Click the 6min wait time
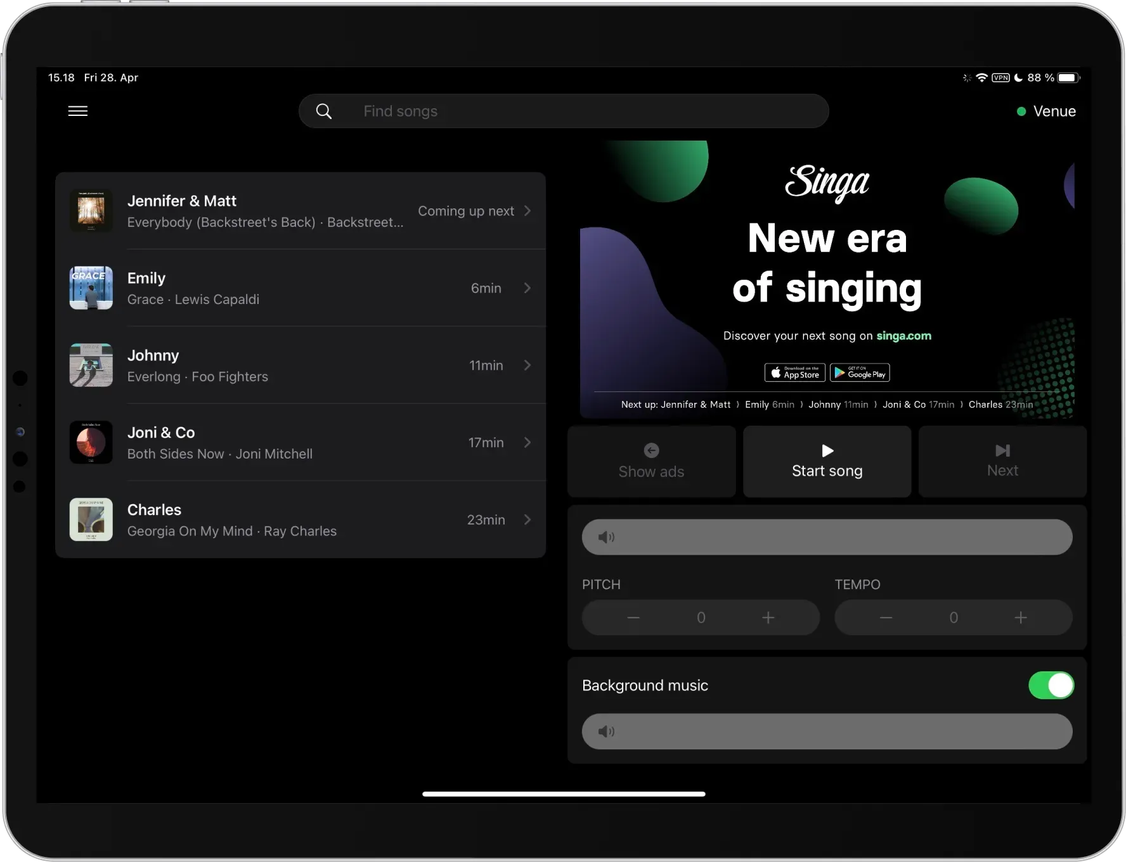The image size is (1126, 862). coord(486,288)
